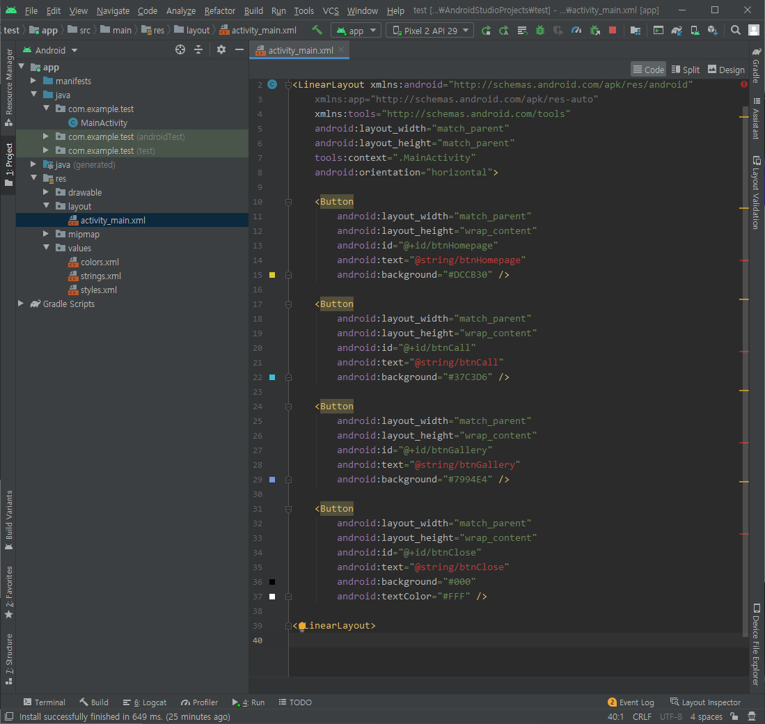
Task: Click the red error indicator in editor
Action: pos(743,84)
